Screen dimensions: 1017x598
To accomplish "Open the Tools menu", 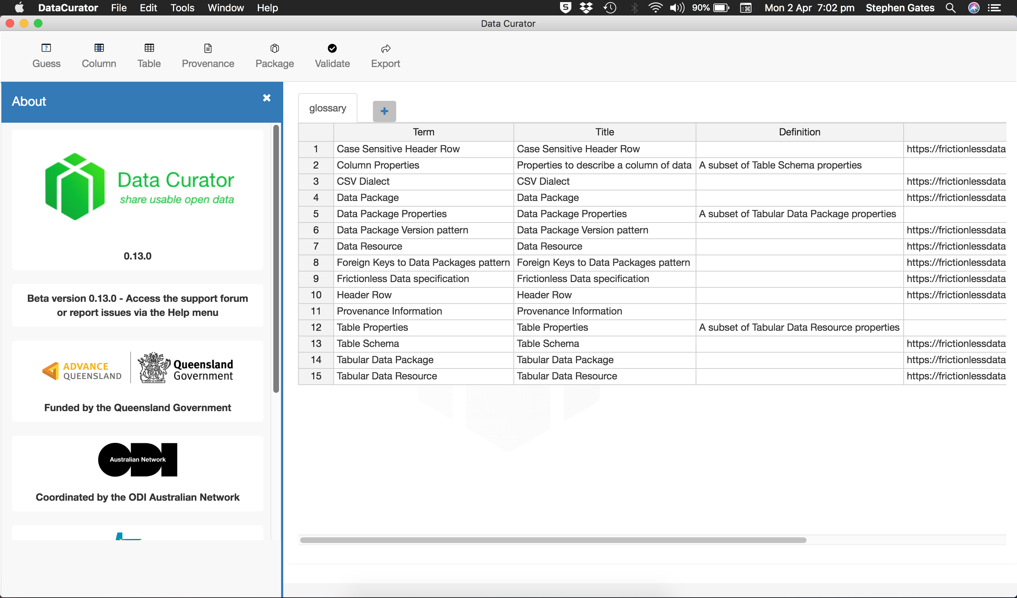I will (182, 8).
